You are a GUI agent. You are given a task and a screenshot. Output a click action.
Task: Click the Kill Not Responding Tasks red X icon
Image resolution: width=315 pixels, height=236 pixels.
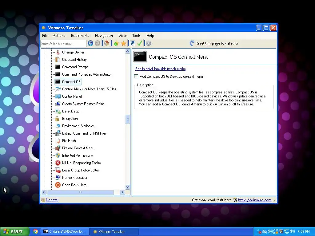[x=58, y=163]
